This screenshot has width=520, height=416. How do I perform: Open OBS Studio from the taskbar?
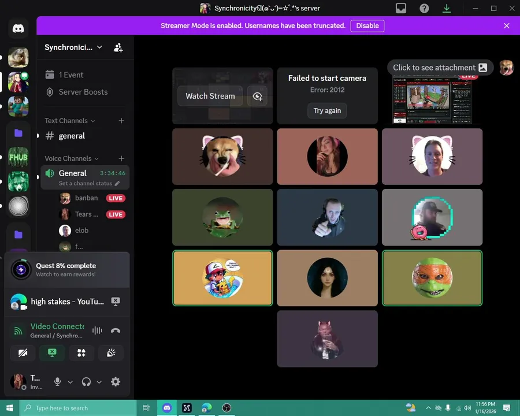pyautogui.click(x=226, y=408)
